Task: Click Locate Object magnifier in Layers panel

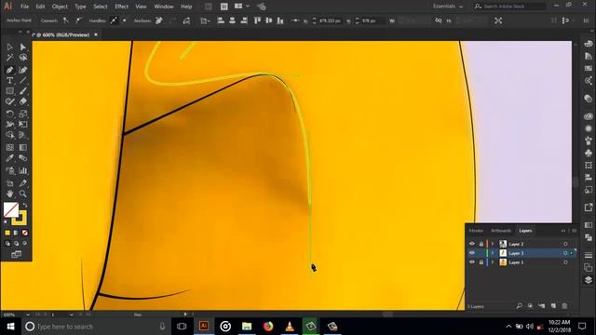Action: [520, 306]
